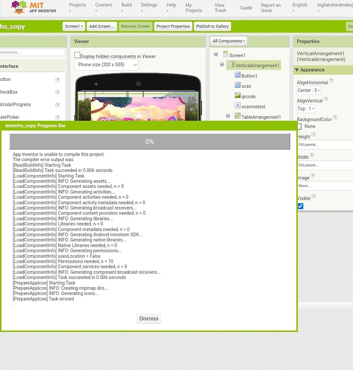Select the scanmetext label component
This screenshot has height=370, width=353.
[x=239, y=107]
